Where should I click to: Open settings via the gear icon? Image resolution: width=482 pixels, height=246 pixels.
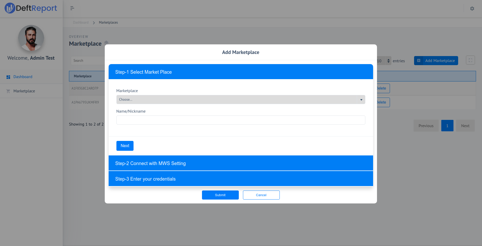[472, 9]
